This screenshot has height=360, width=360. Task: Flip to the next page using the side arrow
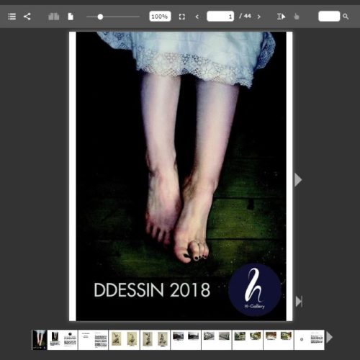(x=297, y=179)
